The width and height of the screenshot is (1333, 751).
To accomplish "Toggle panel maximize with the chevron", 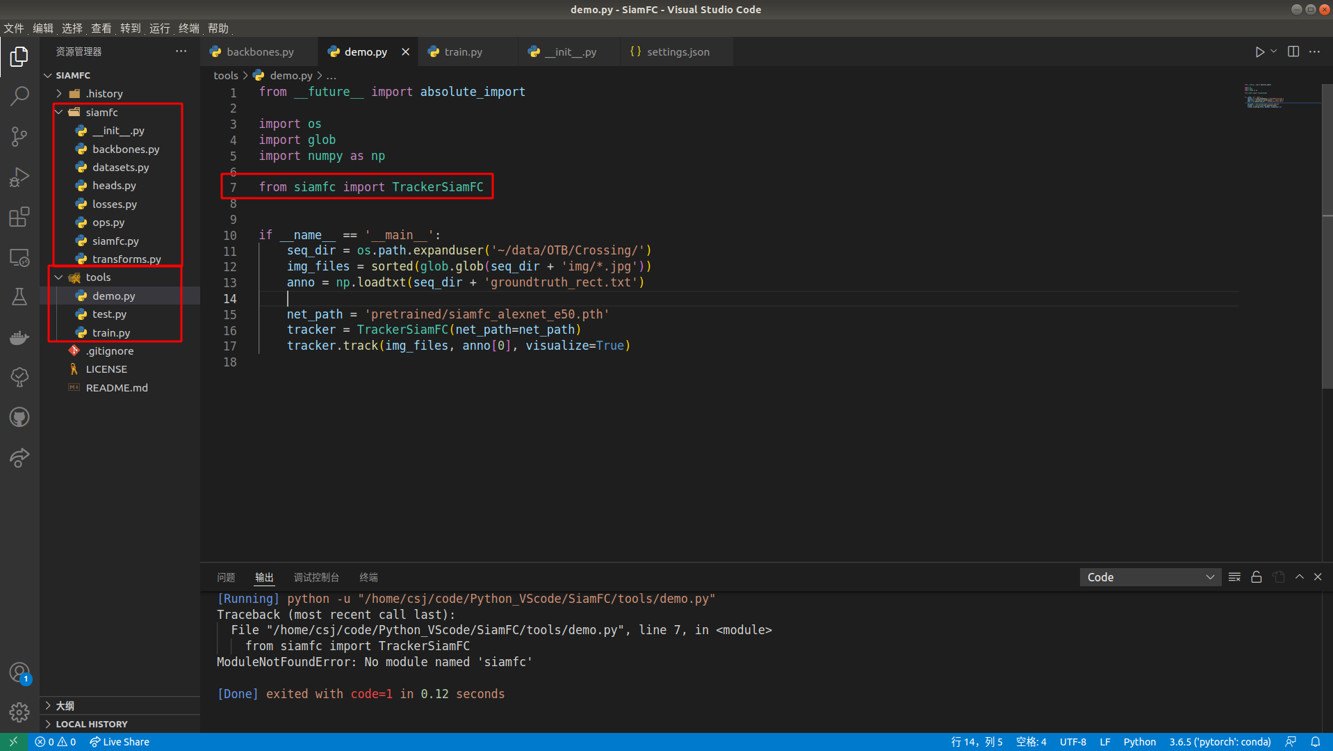I will point(1298,576).
